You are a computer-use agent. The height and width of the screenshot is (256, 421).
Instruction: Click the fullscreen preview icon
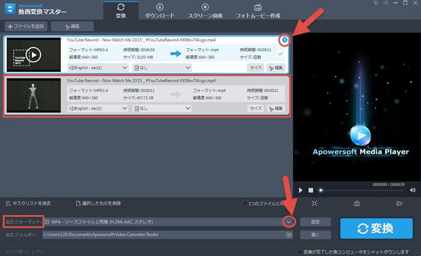[314, 203]
